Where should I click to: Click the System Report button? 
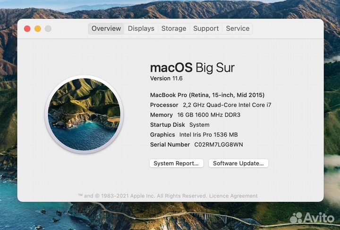[176, 164]
